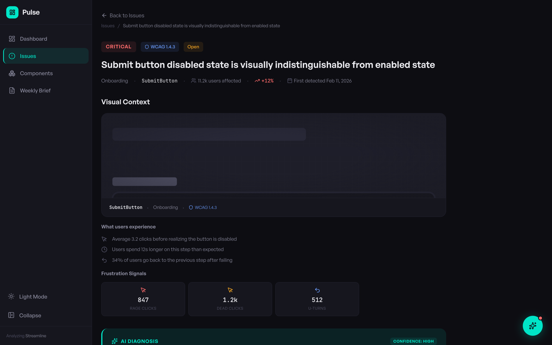This screenshot has width=552, height=345.
Task: Switch to Light Mode
Action: tap(33, 296)
